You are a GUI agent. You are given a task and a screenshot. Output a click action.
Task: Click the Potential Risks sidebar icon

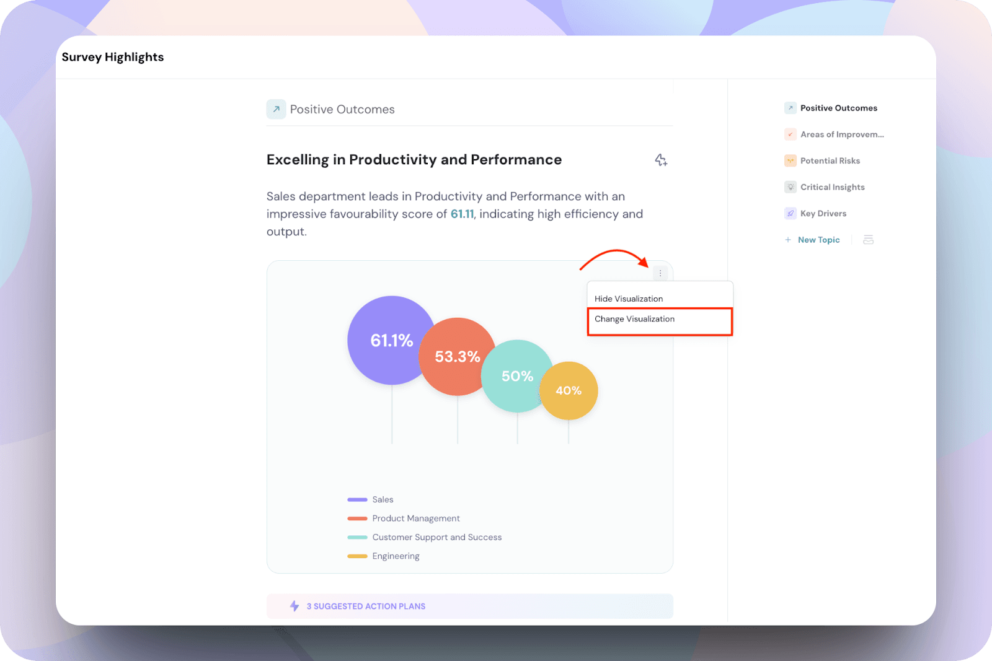click(790, 160)
